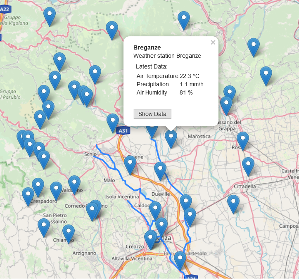
Task: Select the marker beside Caldogno
Action: (x=155, y=209)
